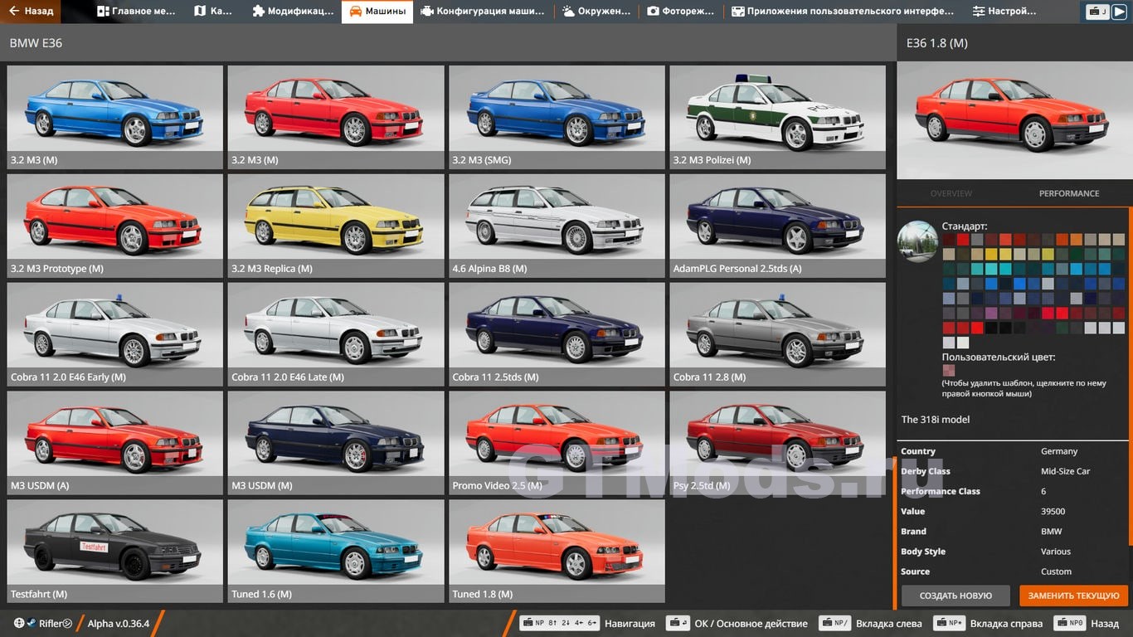Click the OK / Основное действие key icon
The height and width of the screenshot is (637, 1133).
[678, 623]
